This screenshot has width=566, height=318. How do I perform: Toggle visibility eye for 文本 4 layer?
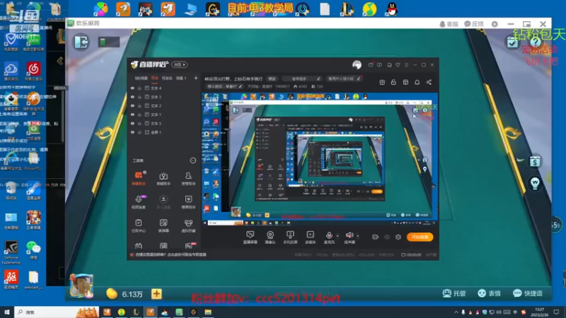tap(132, 88)
